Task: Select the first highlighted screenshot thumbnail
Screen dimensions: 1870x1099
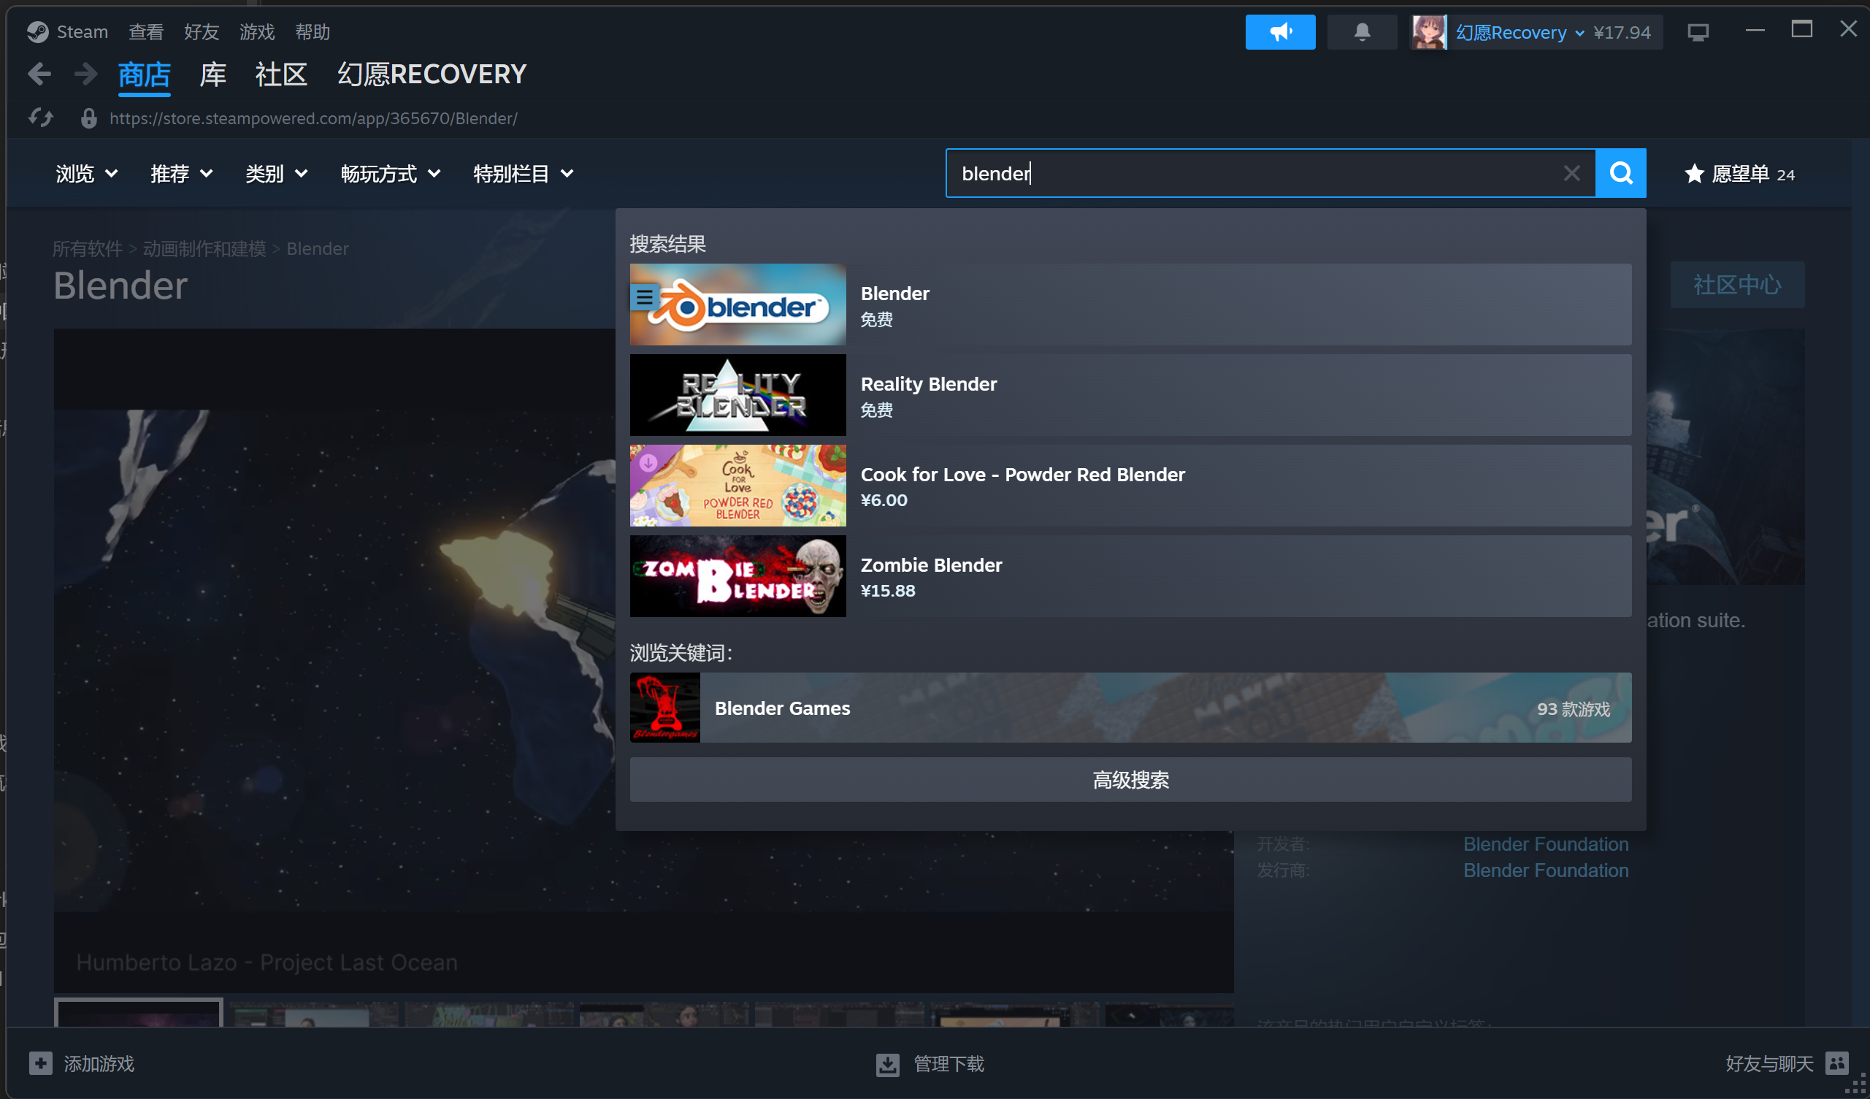Action: pos(139,1012)
